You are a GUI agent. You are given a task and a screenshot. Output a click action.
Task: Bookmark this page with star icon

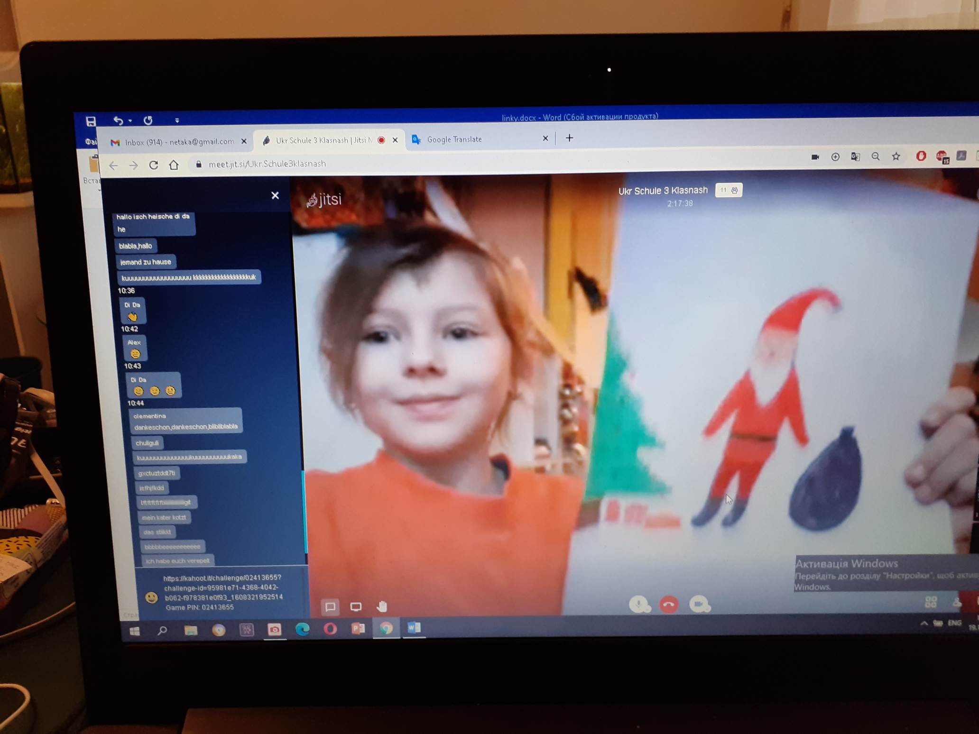[x=896, y=156]
